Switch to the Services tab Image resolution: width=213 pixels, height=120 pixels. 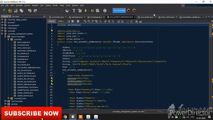tap(15, 16)
